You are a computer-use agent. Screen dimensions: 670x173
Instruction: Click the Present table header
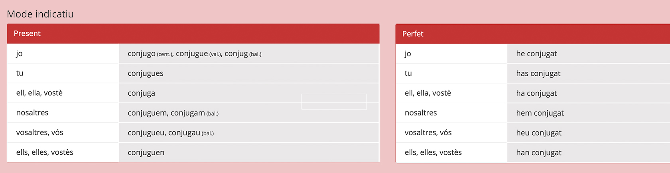27,34
